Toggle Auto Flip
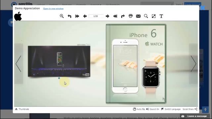 coord(139,109)
